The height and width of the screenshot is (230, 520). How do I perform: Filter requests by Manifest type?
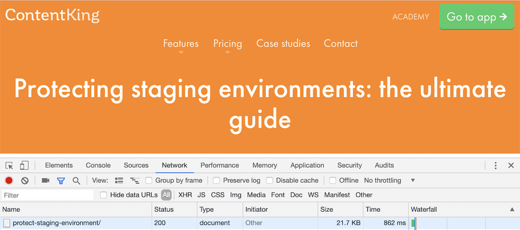(337, 195)
